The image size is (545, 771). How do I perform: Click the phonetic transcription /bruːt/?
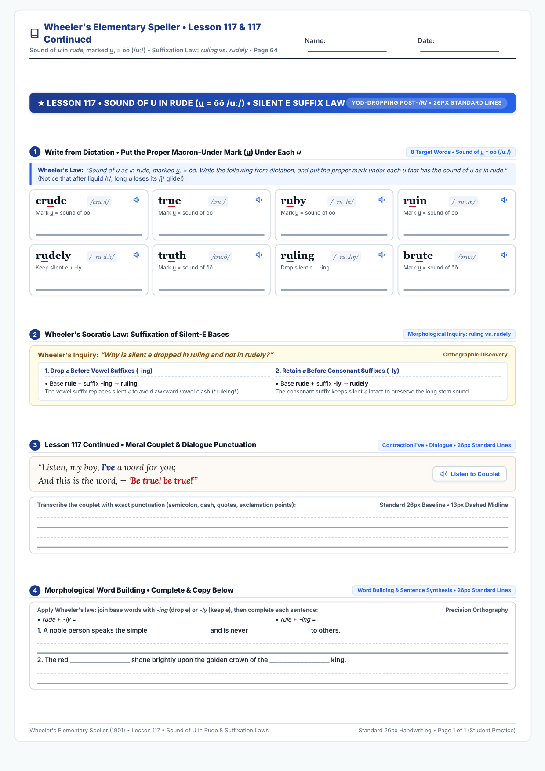pyautogui.click(x=467, y=257)
